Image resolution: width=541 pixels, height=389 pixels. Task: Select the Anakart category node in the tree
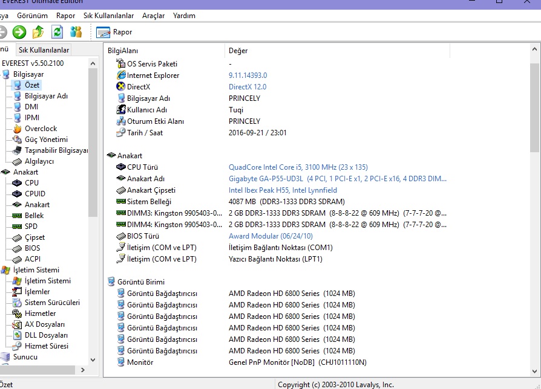tap(25, 172)
